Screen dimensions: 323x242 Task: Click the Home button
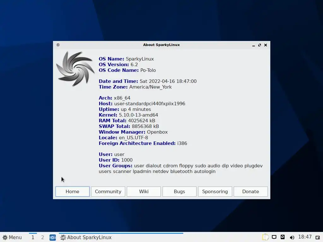pos(72,192)
